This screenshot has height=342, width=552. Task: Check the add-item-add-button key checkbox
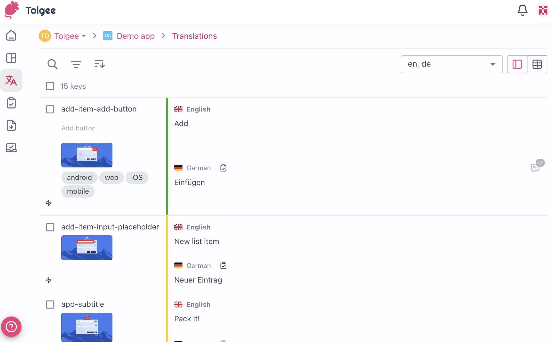point(50,109)
